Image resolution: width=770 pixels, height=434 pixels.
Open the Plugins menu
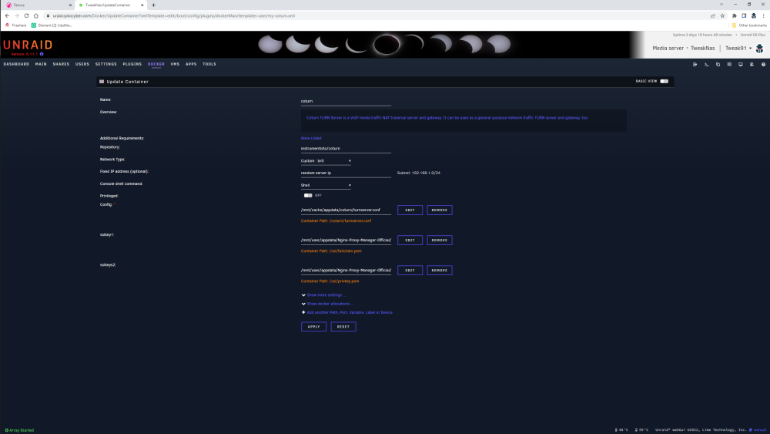(x=132, y=64)
